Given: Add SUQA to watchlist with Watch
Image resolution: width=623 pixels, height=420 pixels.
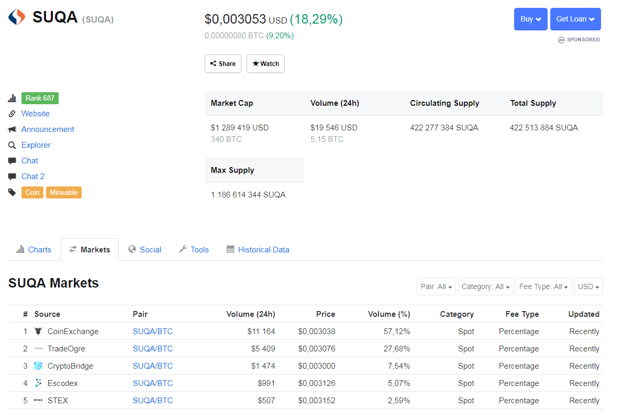Looking at the screenshot, I should coord(265,63).
